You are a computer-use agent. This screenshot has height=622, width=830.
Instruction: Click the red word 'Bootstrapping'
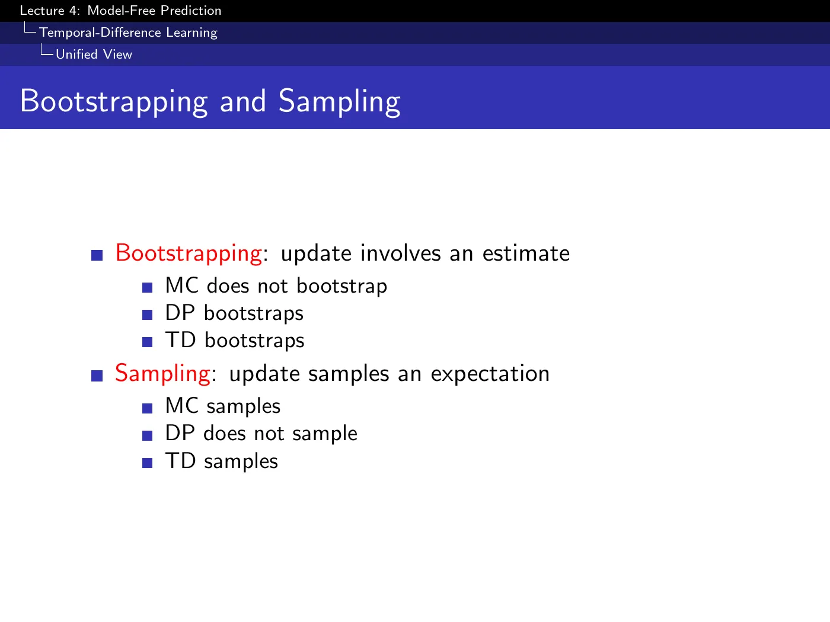tap(189, 254)
